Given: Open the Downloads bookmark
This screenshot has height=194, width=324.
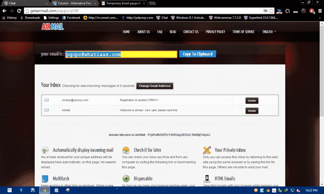Looking at the screenshot, I should click(x=30, y=18).
